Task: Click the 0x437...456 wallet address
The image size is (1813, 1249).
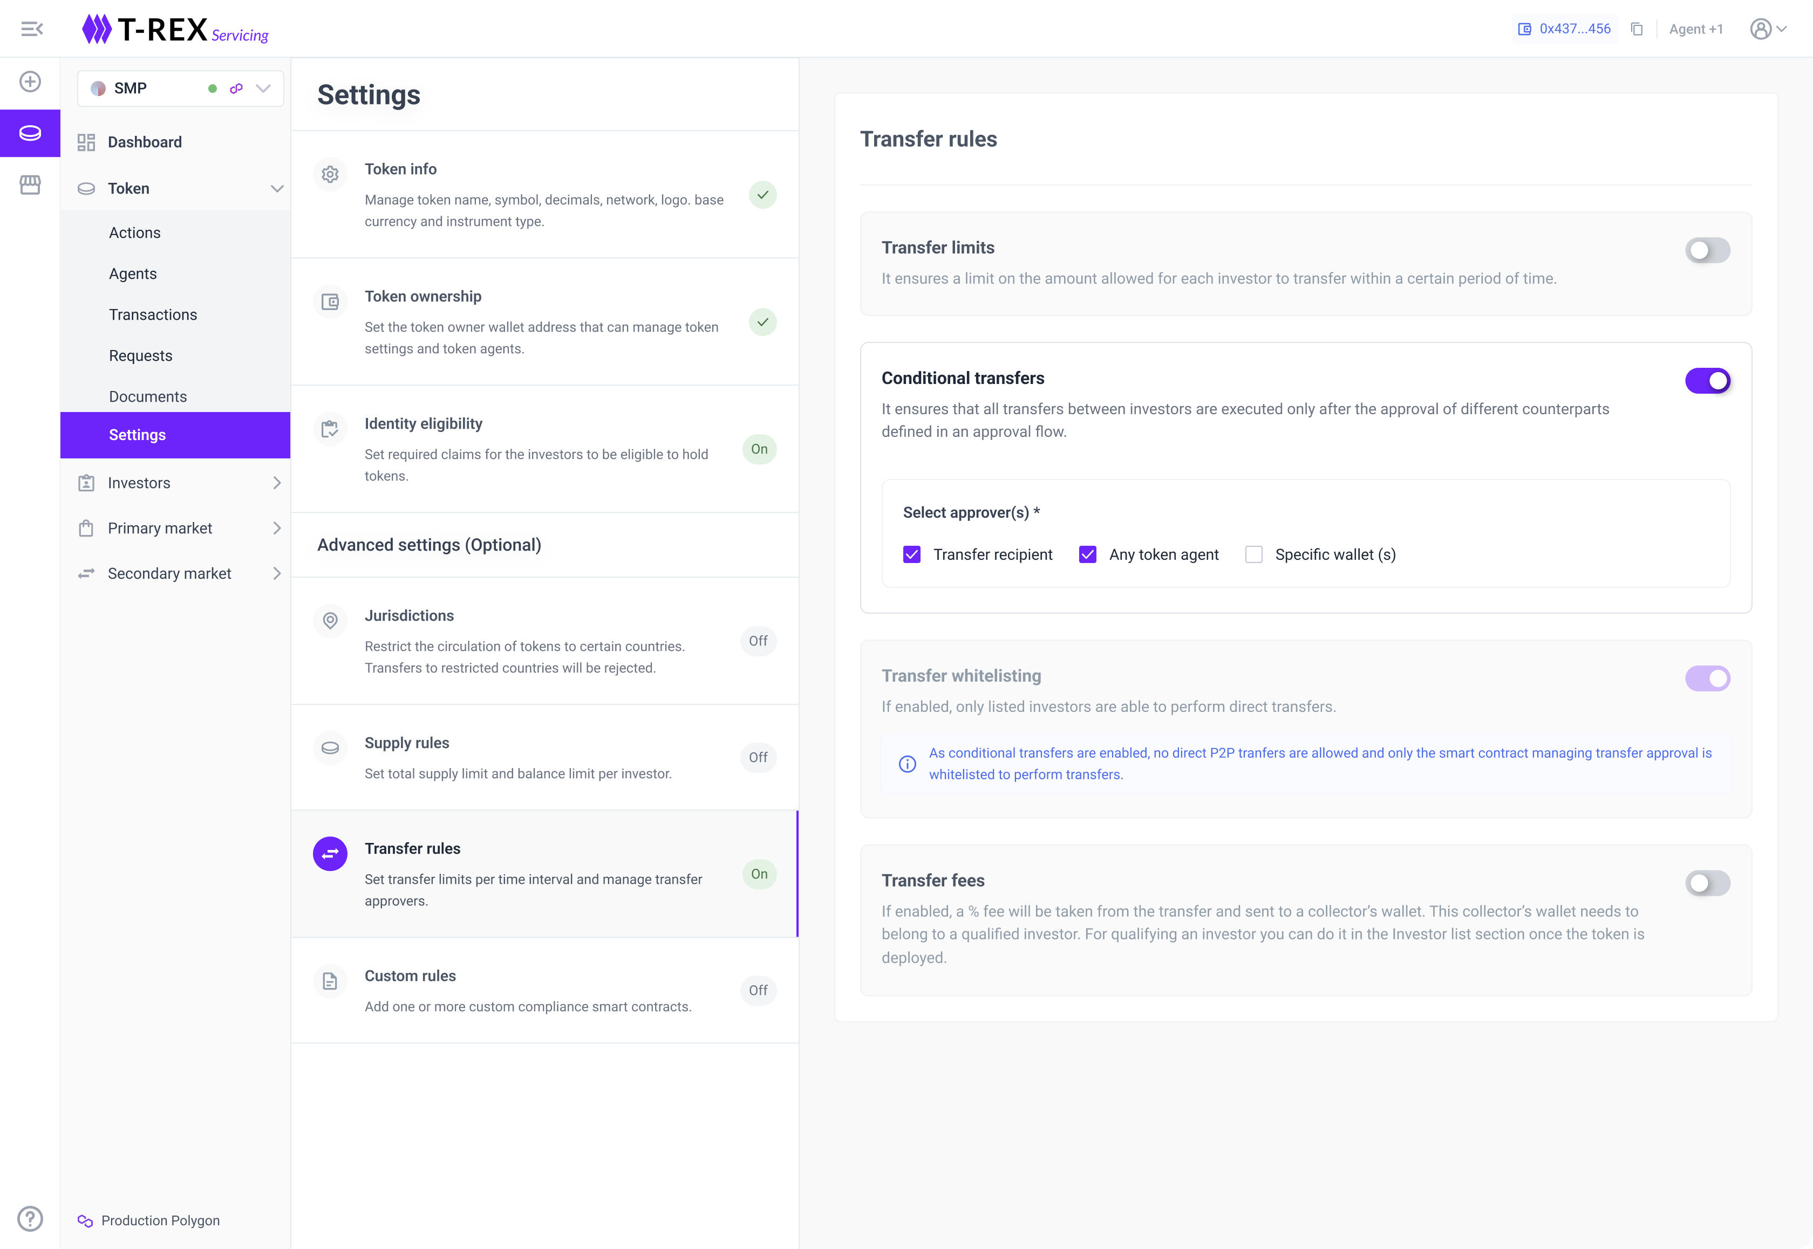Action: [1575, 29]
